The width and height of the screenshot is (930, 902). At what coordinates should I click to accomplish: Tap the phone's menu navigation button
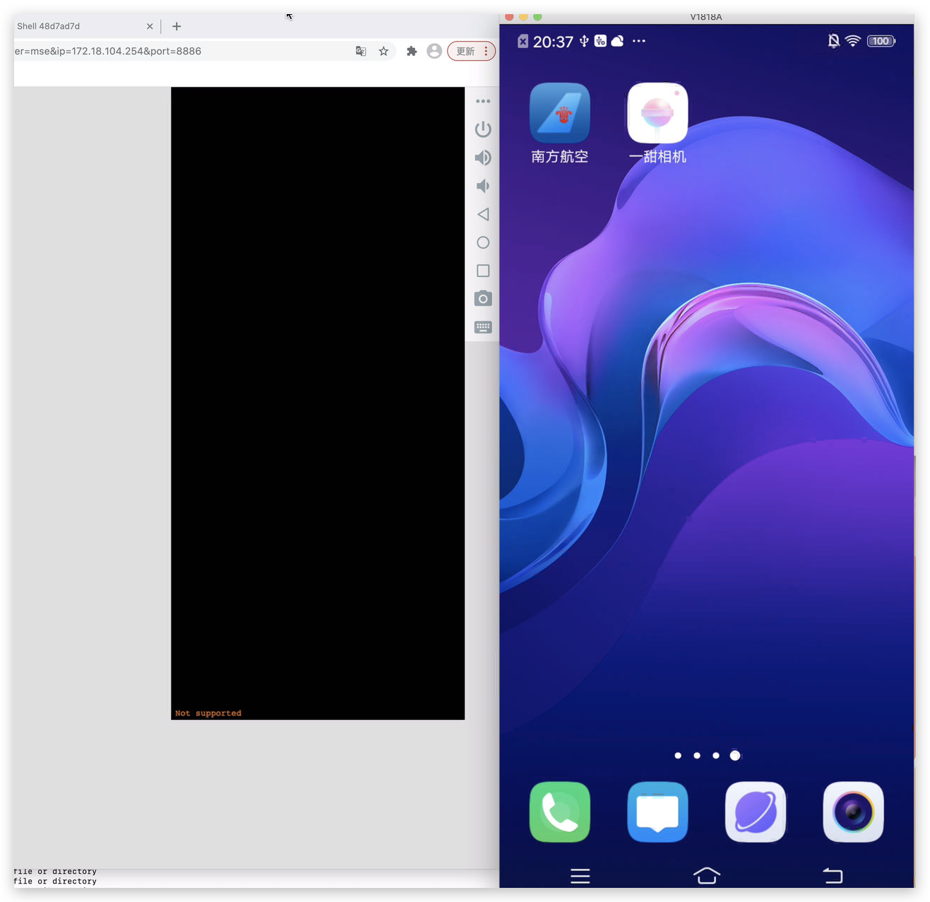point(580,876)
